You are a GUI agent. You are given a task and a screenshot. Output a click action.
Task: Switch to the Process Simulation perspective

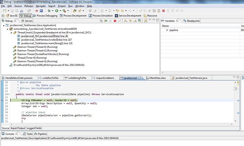[100, 16]
